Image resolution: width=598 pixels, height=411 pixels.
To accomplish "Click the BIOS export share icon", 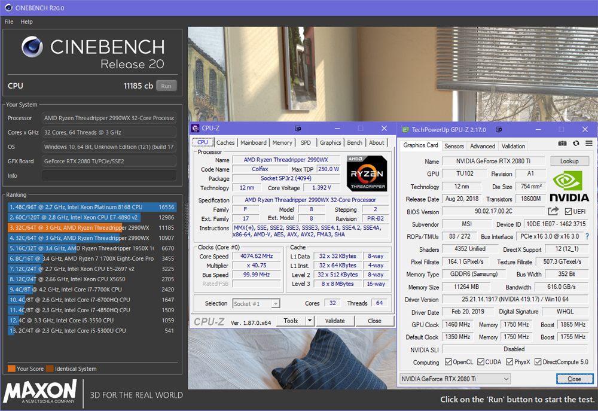I will tap(553, 211).
